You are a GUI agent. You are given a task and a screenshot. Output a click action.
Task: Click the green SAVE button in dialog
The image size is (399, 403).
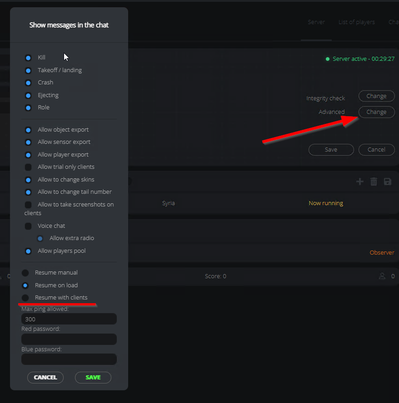point(93,377)
